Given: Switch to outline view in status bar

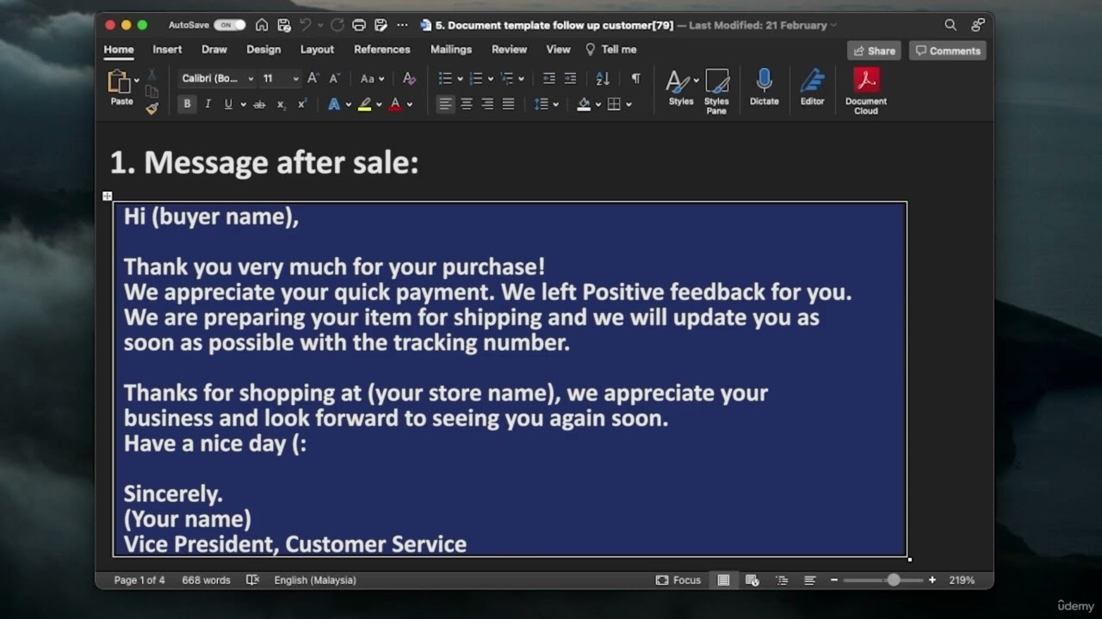Looking at the screenshot, I should coord(782,580).
